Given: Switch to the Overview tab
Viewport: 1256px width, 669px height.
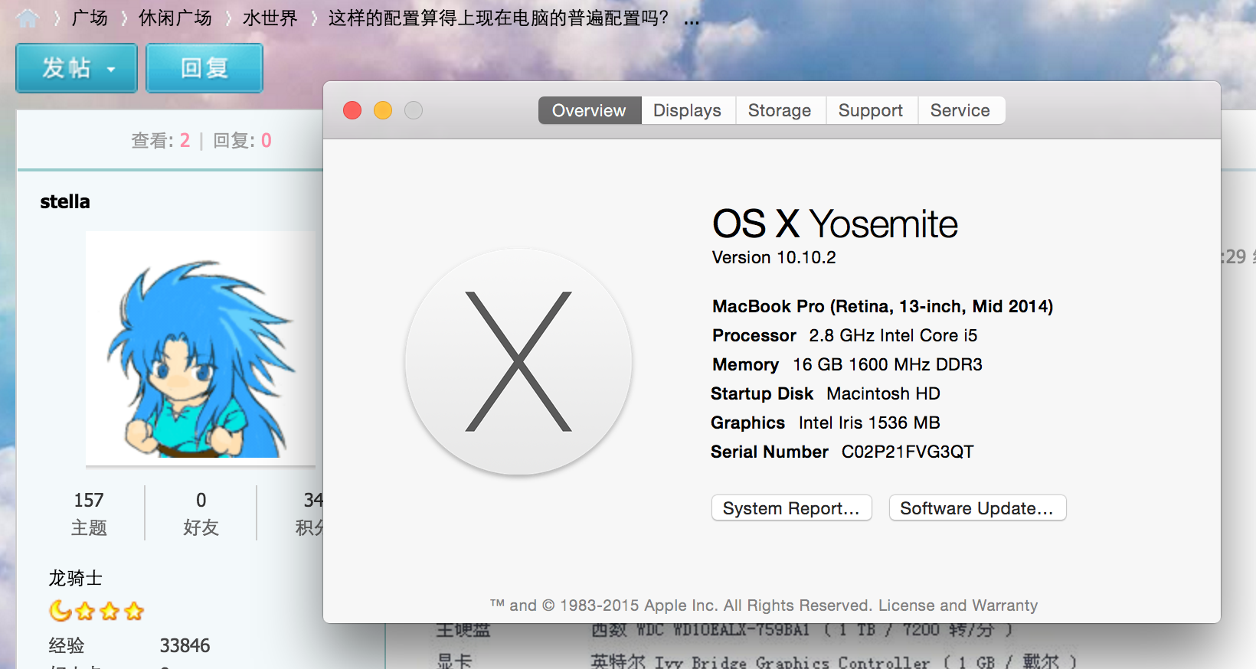Looking at the screenshot, I should click(x=589, y=110).
